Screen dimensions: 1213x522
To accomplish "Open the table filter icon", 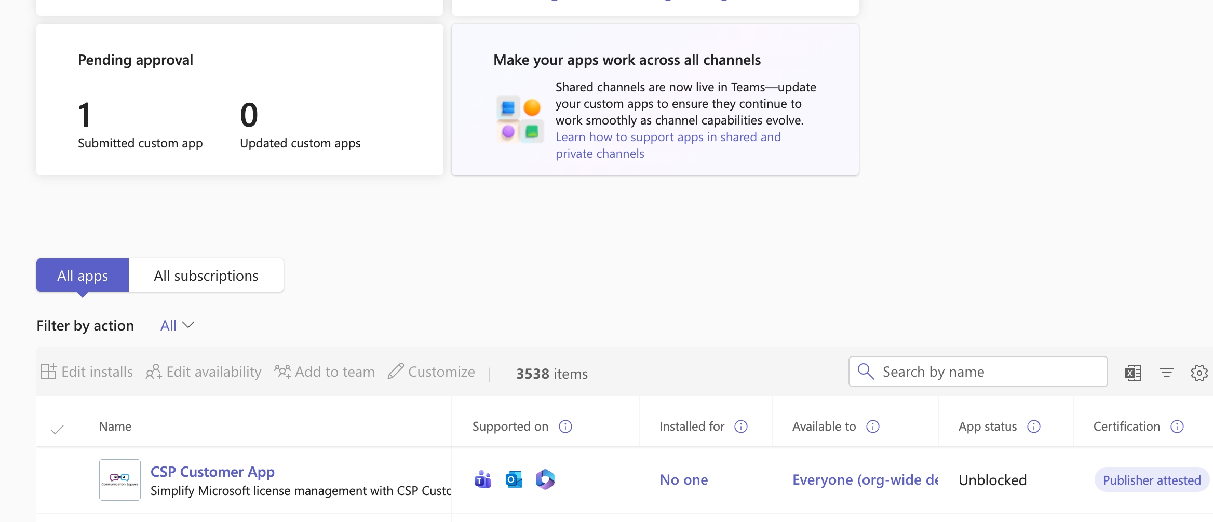I will tap(1167, 373).
